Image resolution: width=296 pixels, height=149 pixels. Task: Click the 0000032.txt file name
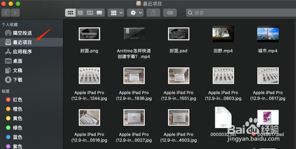click(223, 135)
